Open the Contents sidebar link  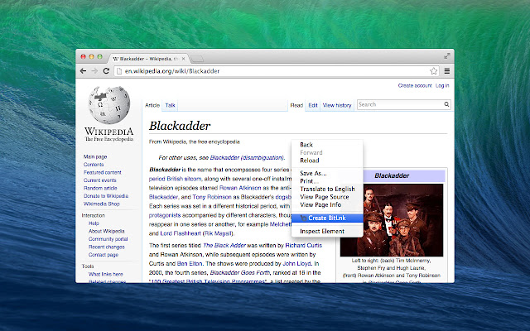[x=94, y=165]
